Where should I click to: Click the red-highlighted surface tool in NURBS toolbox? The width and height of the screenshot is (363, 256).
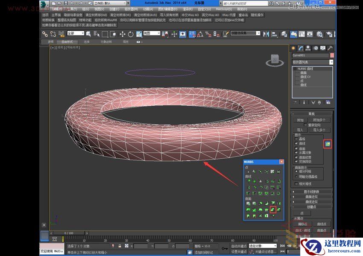(x=273, y=209)
